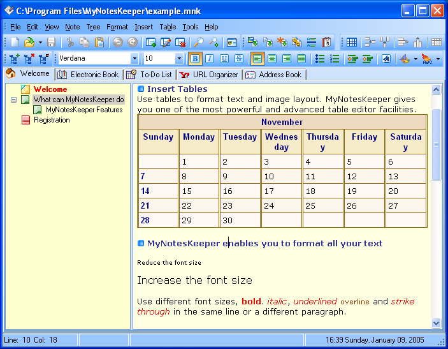Click the add tree node icon
This screenshot has width=448, height=349.
(x=13, y=59)
